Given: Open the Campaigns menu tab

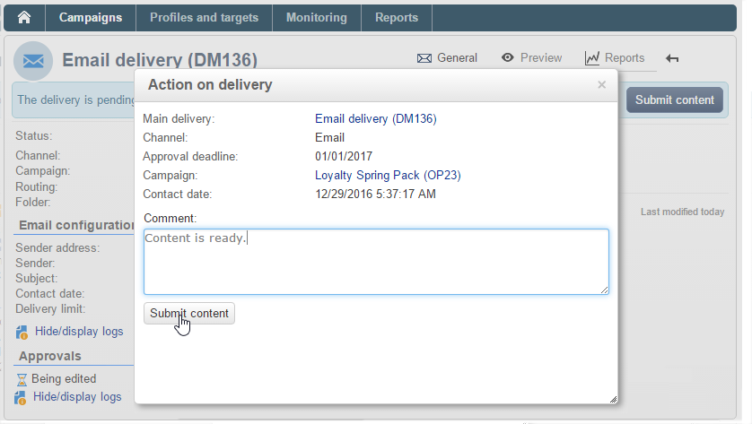Looking at the screenshot, I should coord(91,18).
